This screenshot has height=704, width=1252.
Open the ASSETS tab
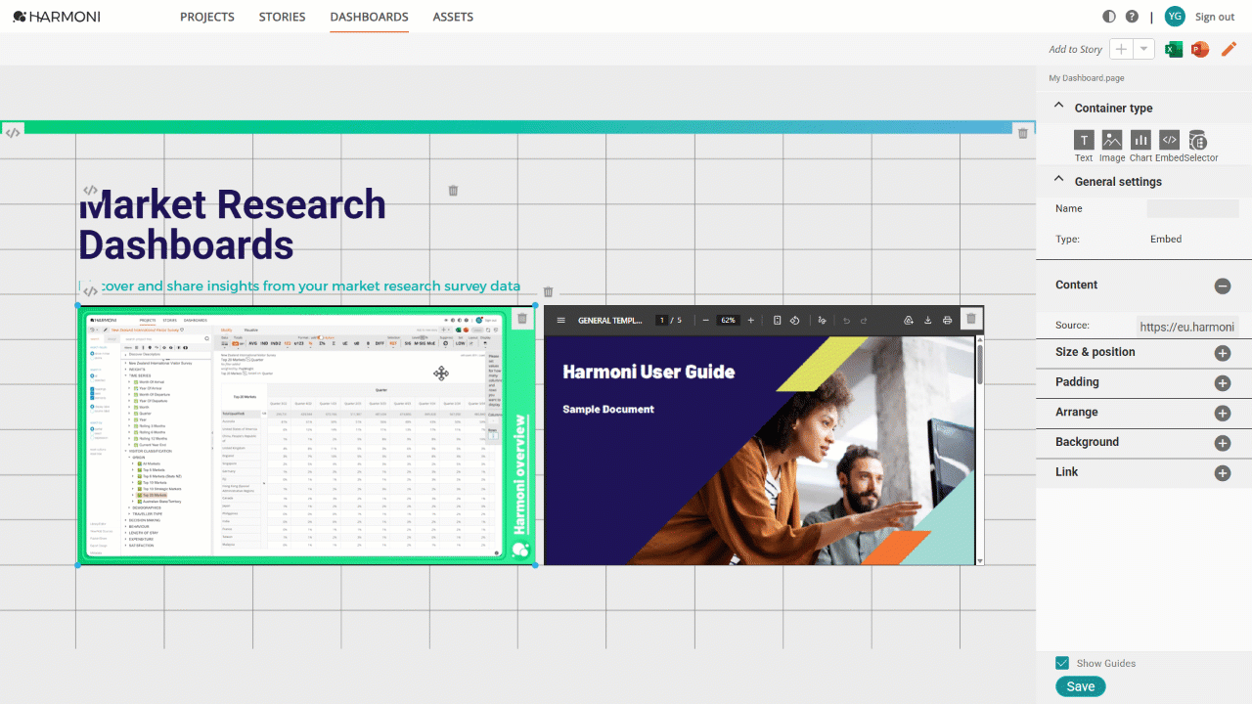point(453,17)
